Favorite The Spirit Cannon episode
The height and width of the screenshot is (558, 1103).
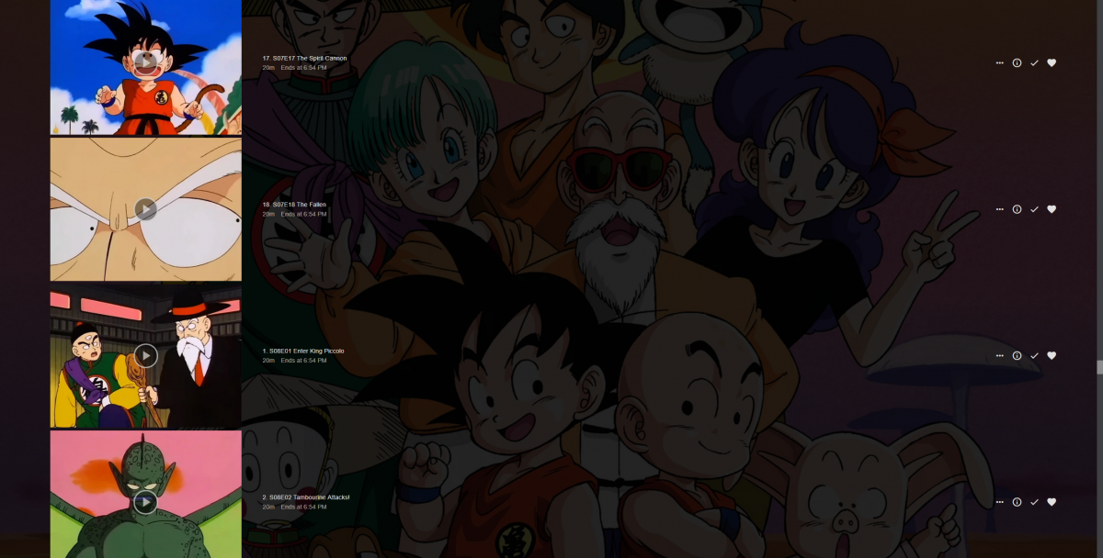point(1052,63)
